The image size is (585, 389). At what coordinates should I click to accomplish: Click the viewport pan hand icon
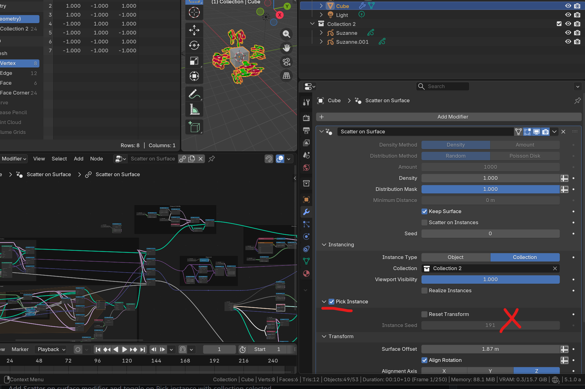pos(286,48)
